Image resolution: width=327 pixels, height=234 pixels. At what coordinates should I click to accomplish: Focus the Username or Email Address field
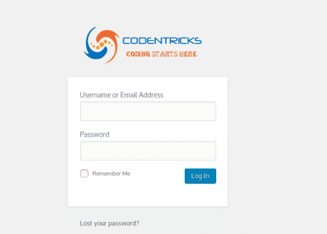pyautogui.click(x=148, y=111)
